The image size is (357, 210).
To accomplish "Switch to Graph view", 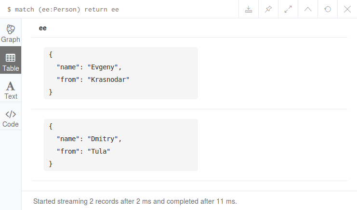I will tap(11, 32).
